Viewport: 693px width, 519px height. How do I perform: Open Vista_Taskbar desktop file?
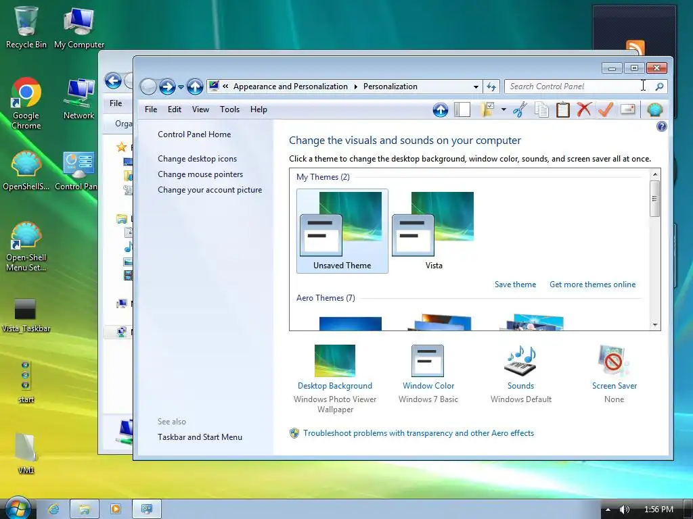[x=26, y=316]
